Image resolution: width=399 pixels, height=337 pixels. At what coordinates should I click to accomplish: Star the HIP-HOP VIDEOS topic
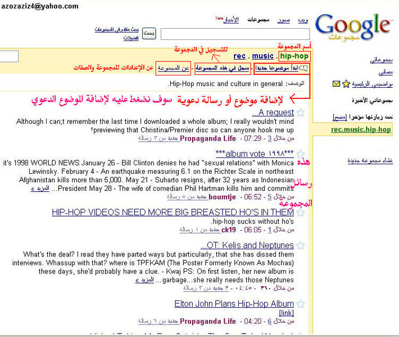point(301,212)
